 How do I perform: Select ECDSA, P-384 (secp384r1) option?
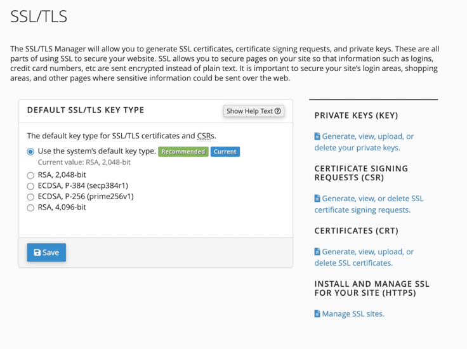30,186
